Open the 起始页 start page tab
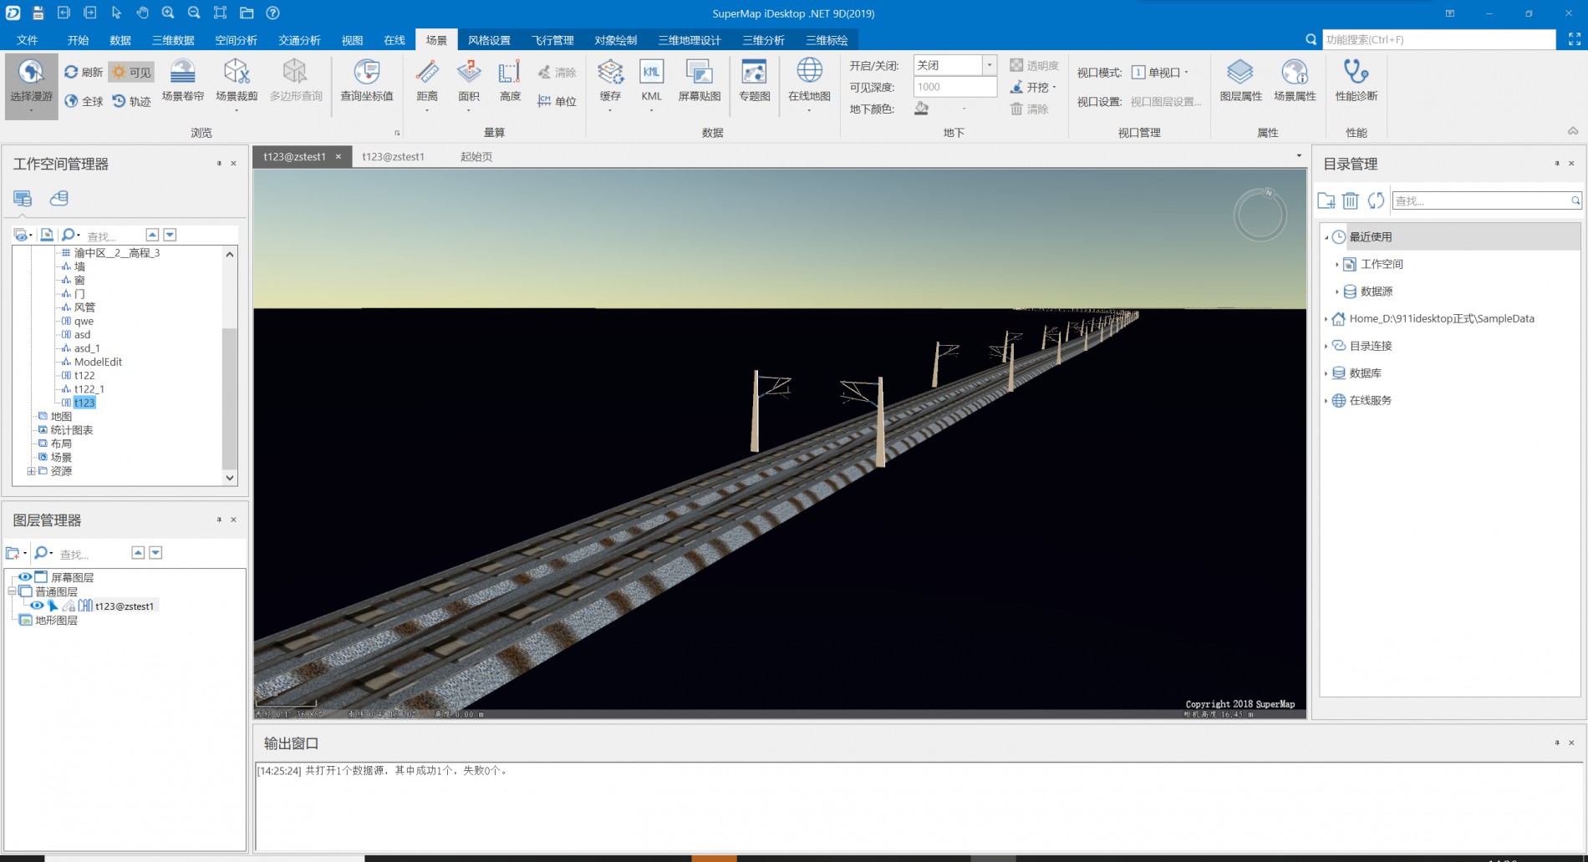The image size is (1588, 862). click(476, 156)
